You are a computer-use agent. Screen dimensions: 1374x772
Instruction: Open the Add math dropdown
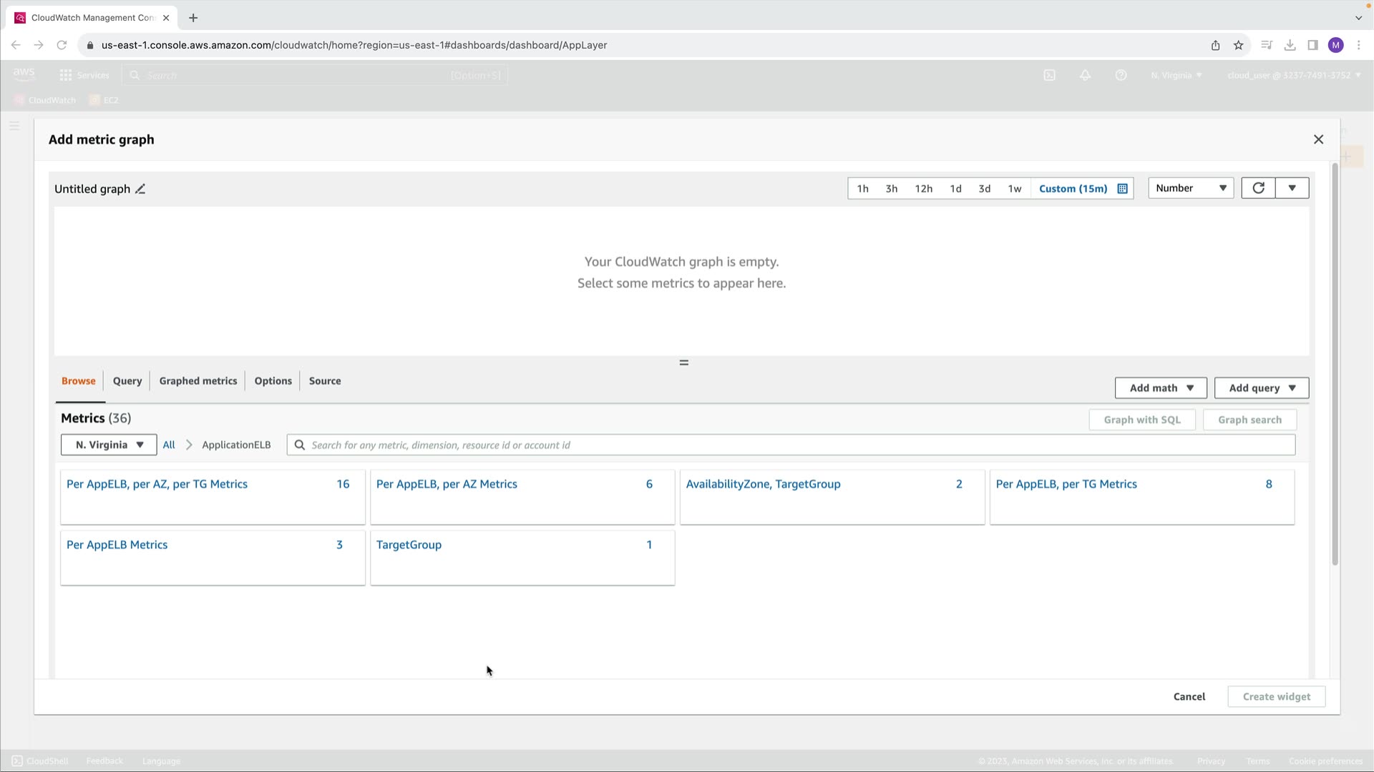[1160, 388]
